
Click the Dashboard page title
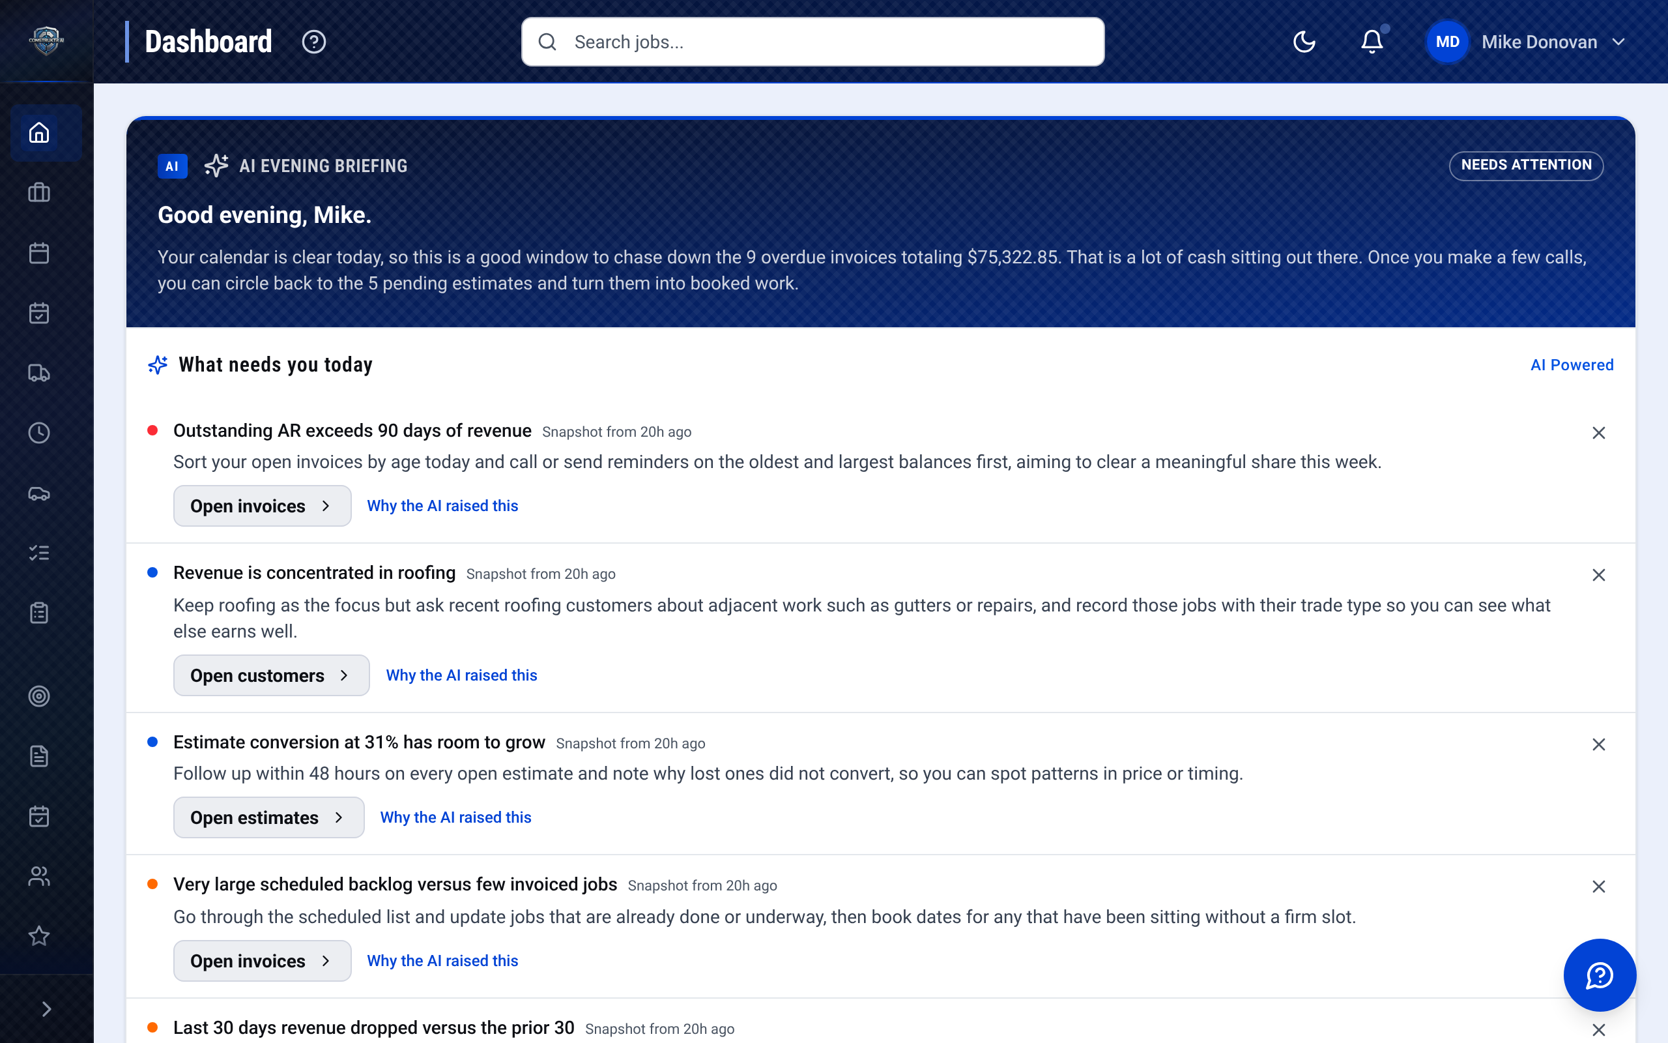(x=208, y=41)
